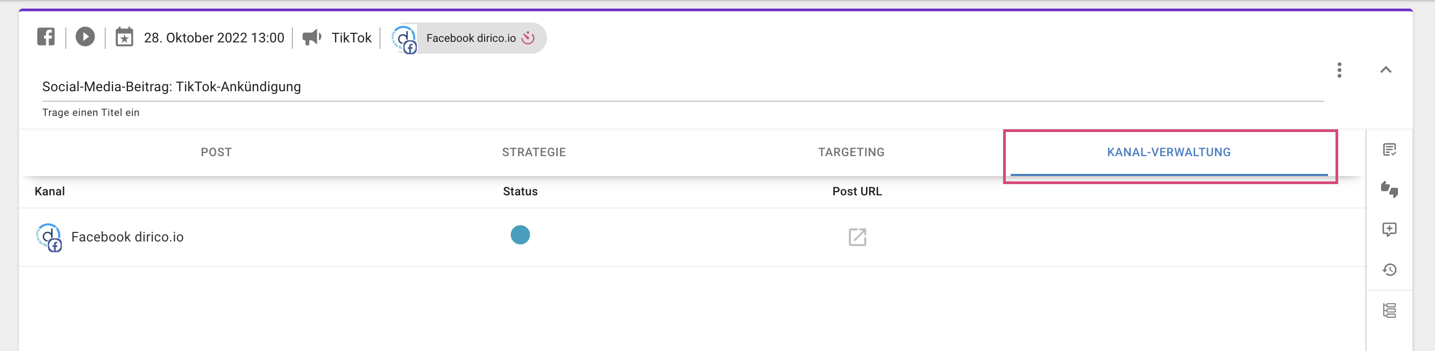Click the Facebook icon in the header
This screenshot has width=1435, height=351.
point(46,37)
